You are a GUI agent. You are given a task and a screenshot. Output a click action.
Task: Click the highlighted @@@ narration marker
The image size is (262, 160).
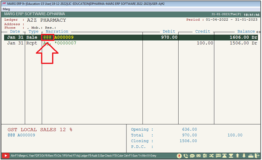(x=47, y=37)
